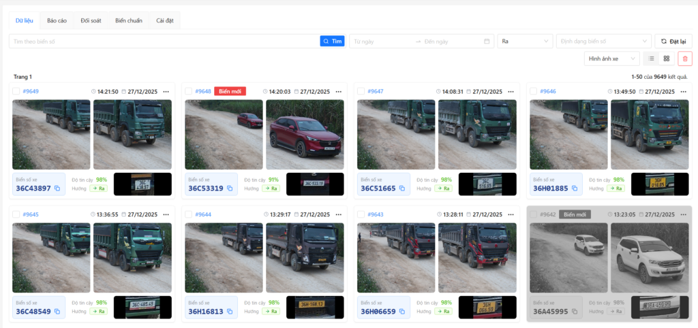Screen dimensions: 698x328
Task: Switch to grid view layout
Action: pyautogui.click(x=667, y=59)
